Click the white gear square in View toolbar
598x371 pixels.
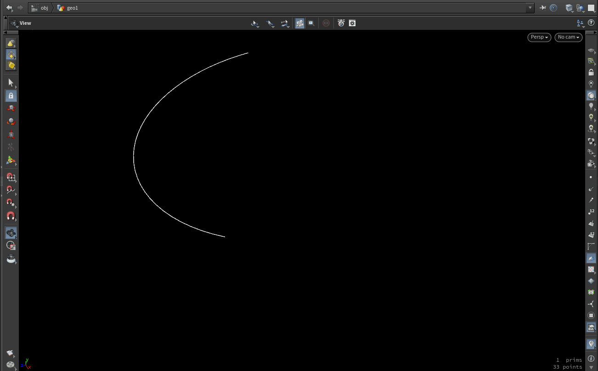point(352,23)
